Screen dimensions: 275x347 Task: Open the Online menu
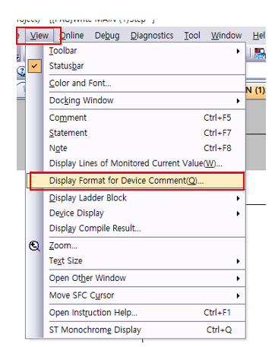72,36
